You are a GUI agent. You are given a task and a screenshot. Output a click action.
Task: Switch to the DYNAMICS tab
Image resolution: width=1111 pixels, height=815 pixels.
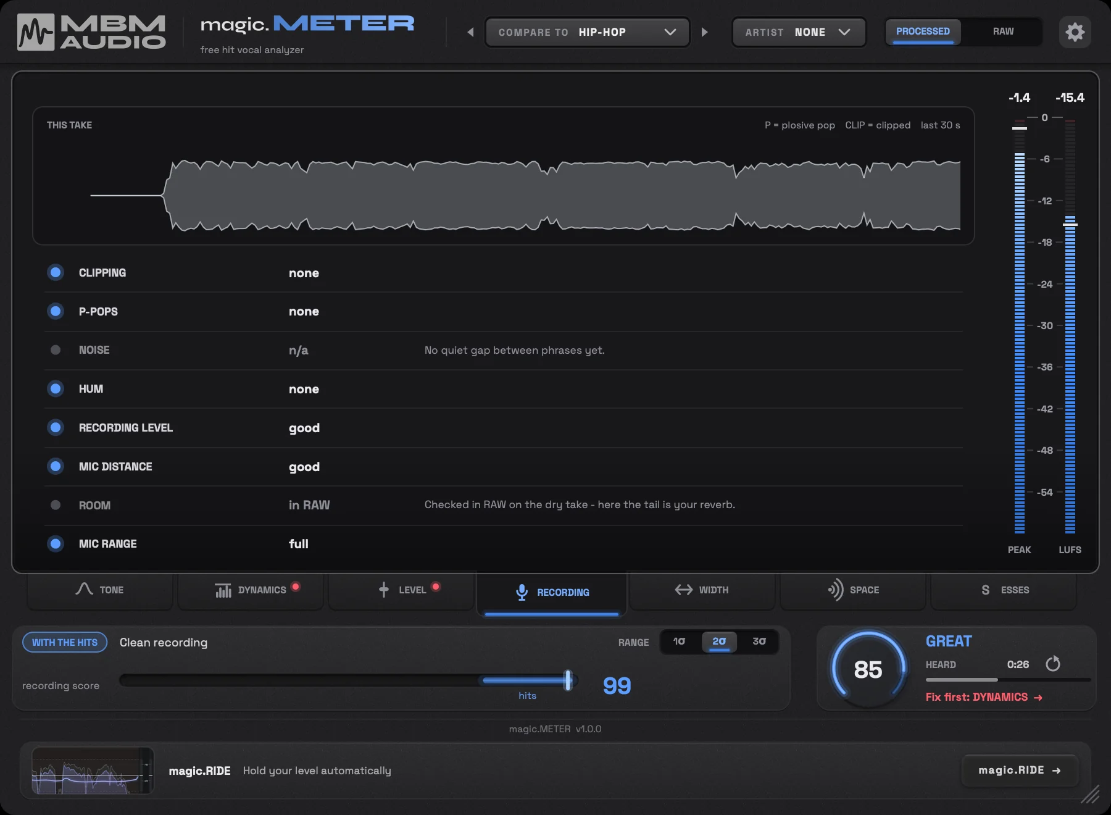(250, 591)
